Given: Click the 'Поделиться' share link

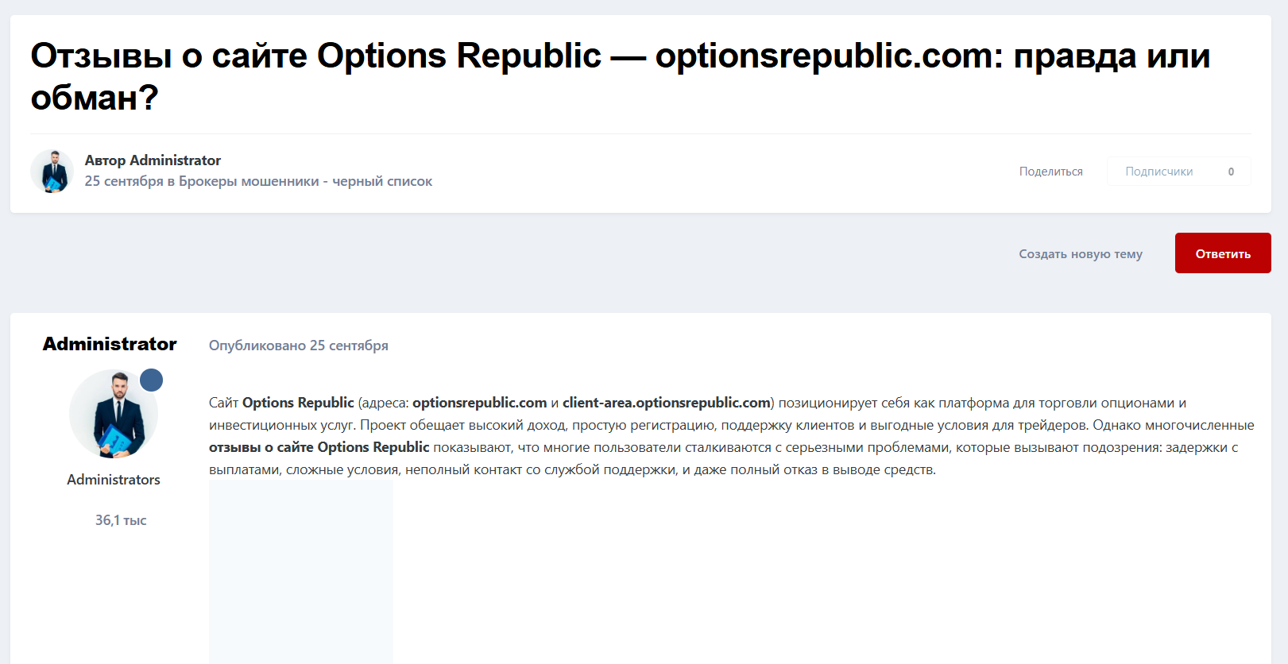Looking at the screenshot, I should click(1050, 171).
